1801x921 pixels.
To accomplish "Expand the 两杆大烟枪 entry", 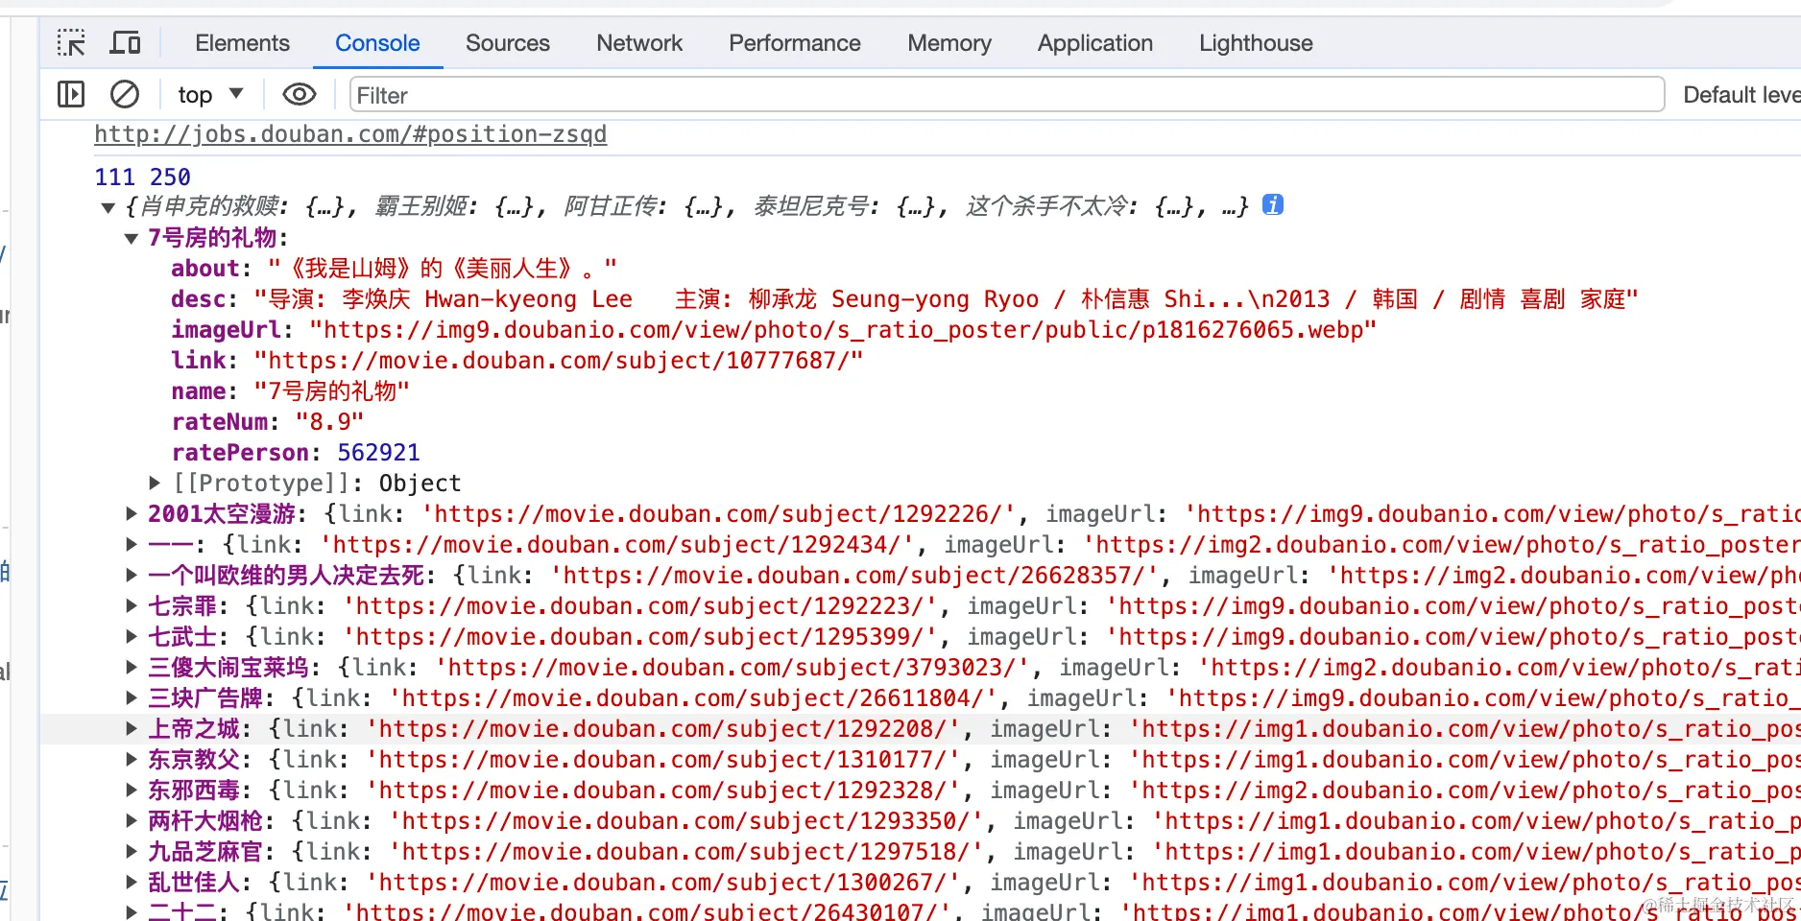I will click(132, 820).
